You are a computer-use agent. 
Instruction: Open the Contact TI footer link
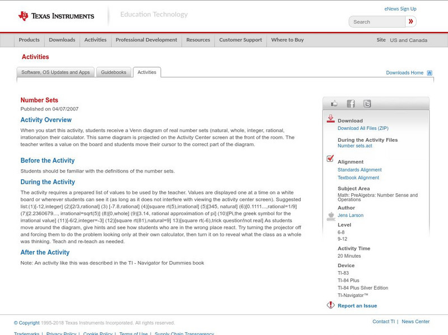coord(384,322)
